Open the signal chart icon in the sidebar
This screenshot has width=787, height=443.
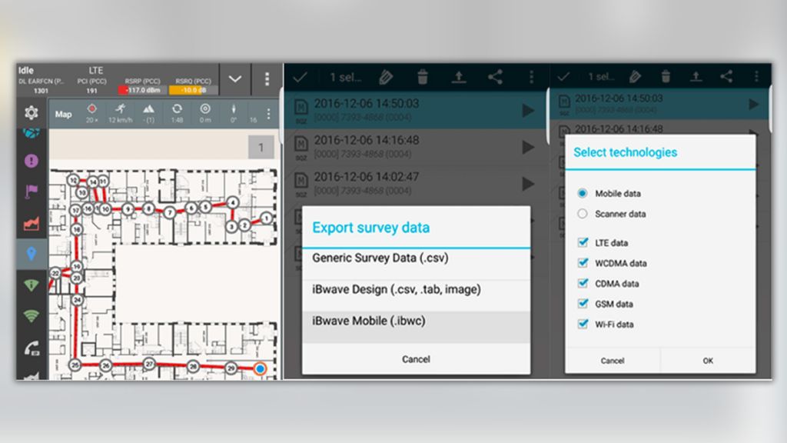pos(30,222)
